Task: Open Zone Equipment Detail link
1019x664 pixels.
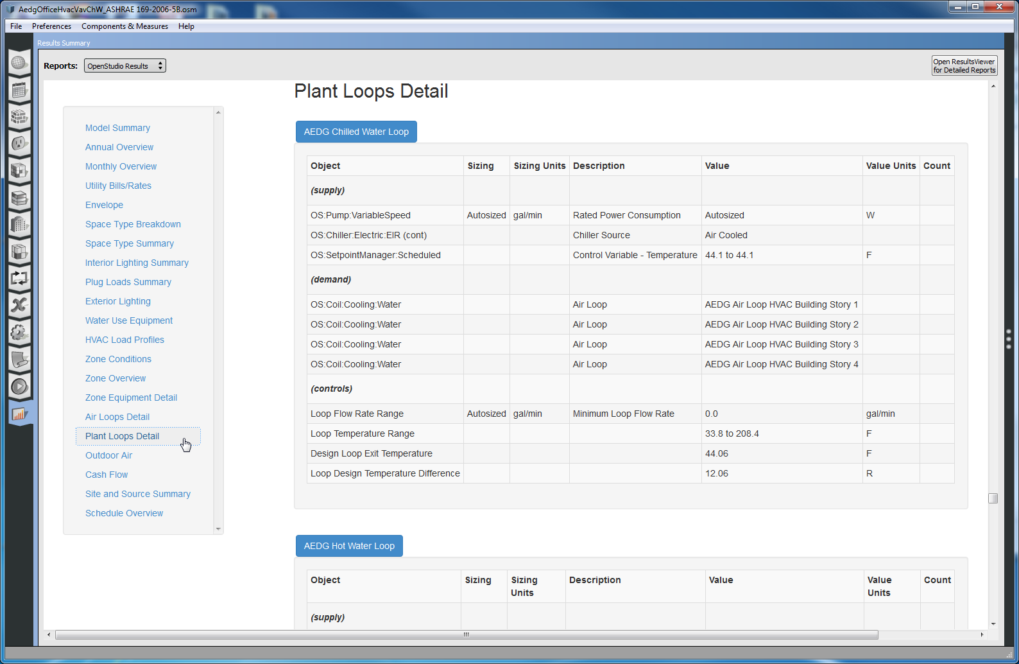Action: (x=131, y=398)
